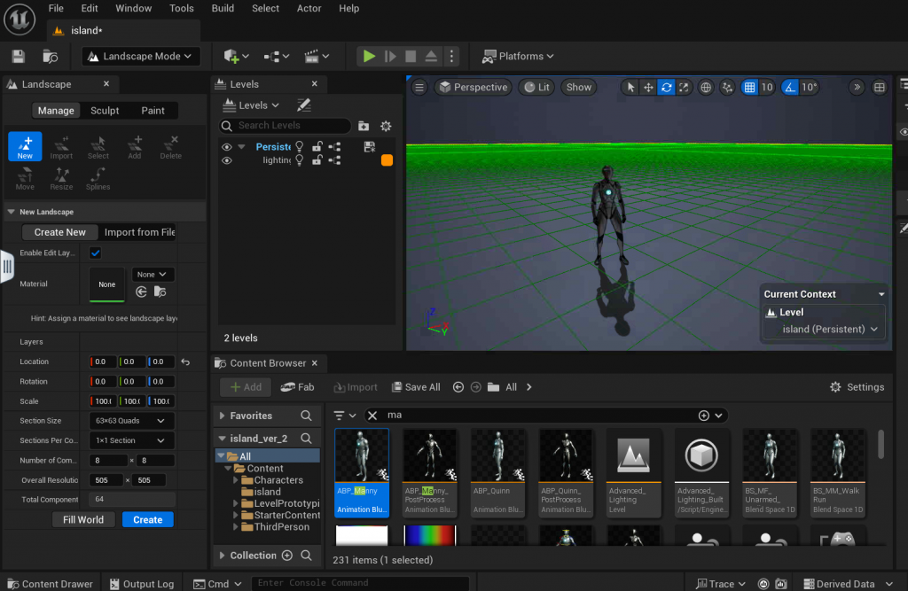This screenshot has width=908, height=591.
Task: Toggle Enable Edit Layers checkbox
Action: pos(95,253)
